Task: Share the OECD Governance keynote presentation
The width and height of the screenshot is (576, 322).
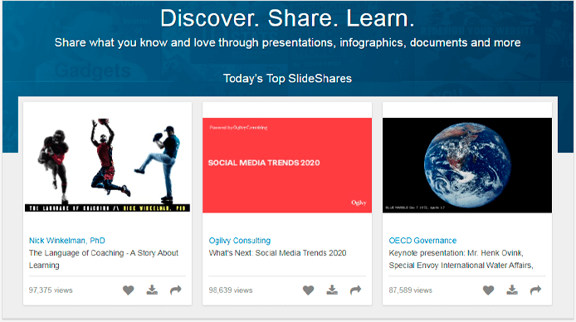Action: tap(535, 290)
